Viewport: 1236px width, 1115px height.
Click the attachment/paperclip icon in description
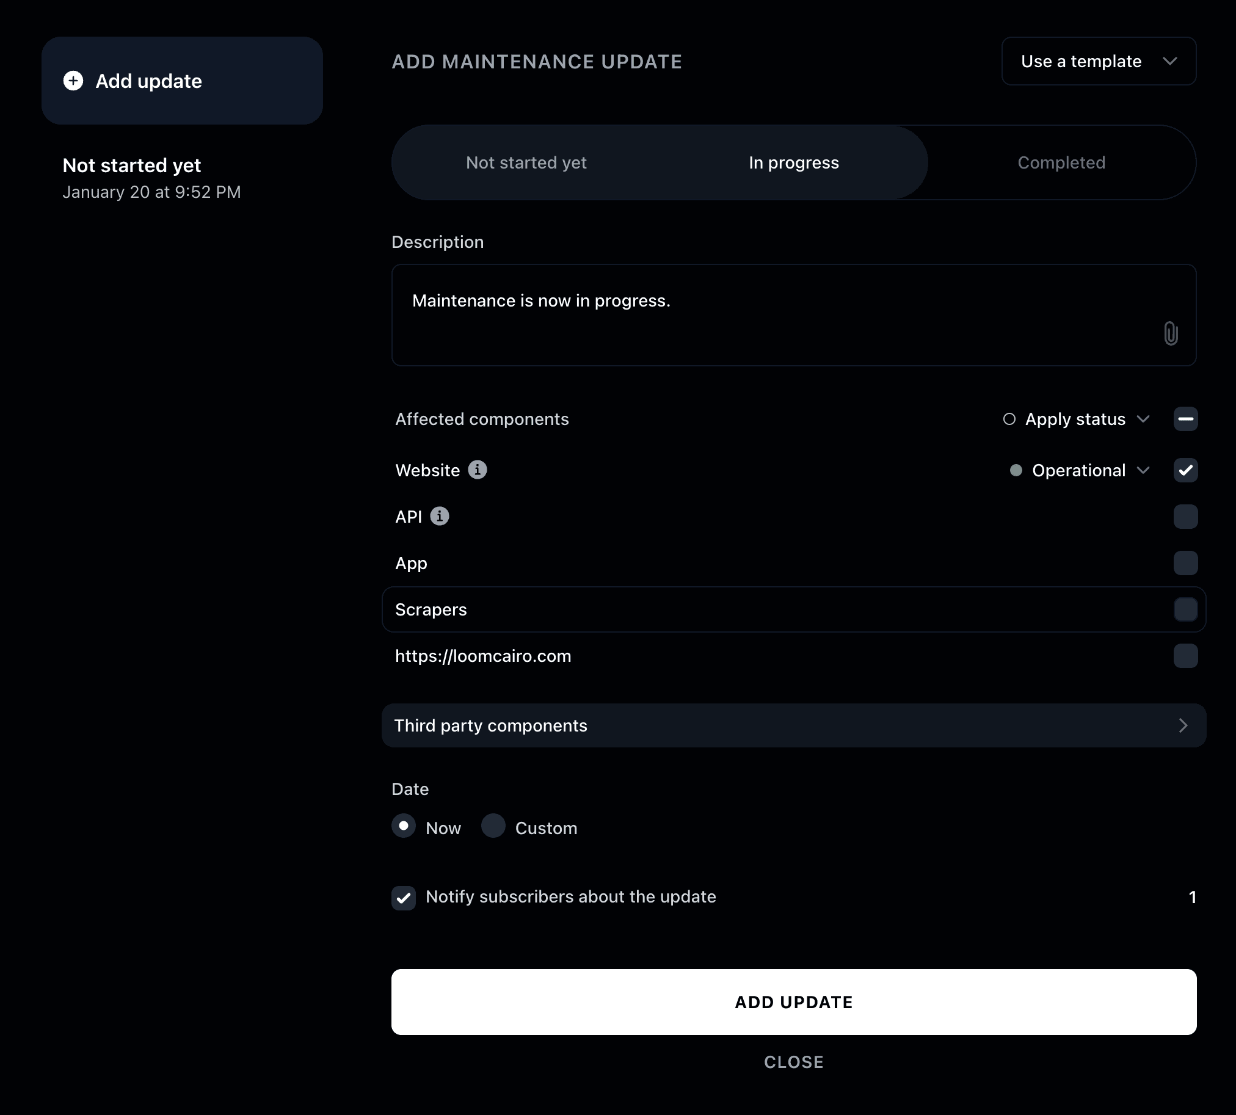coord(1171,333)
